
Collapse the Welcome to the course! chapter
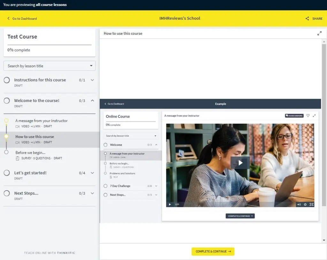92,101
